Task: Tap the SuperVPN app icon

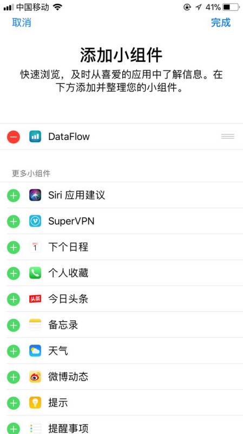Action: 35,221
